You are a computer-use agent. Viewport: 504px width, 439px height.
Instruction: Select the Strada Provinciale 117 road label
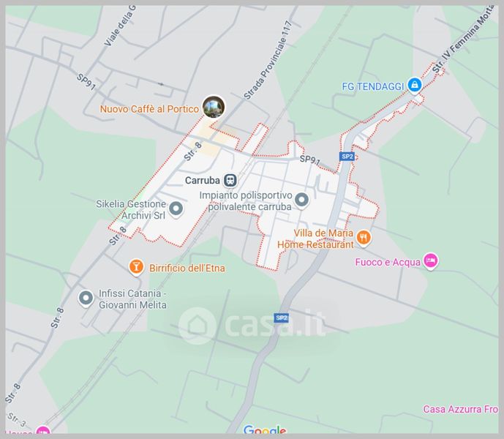click(x=268, y=60)
